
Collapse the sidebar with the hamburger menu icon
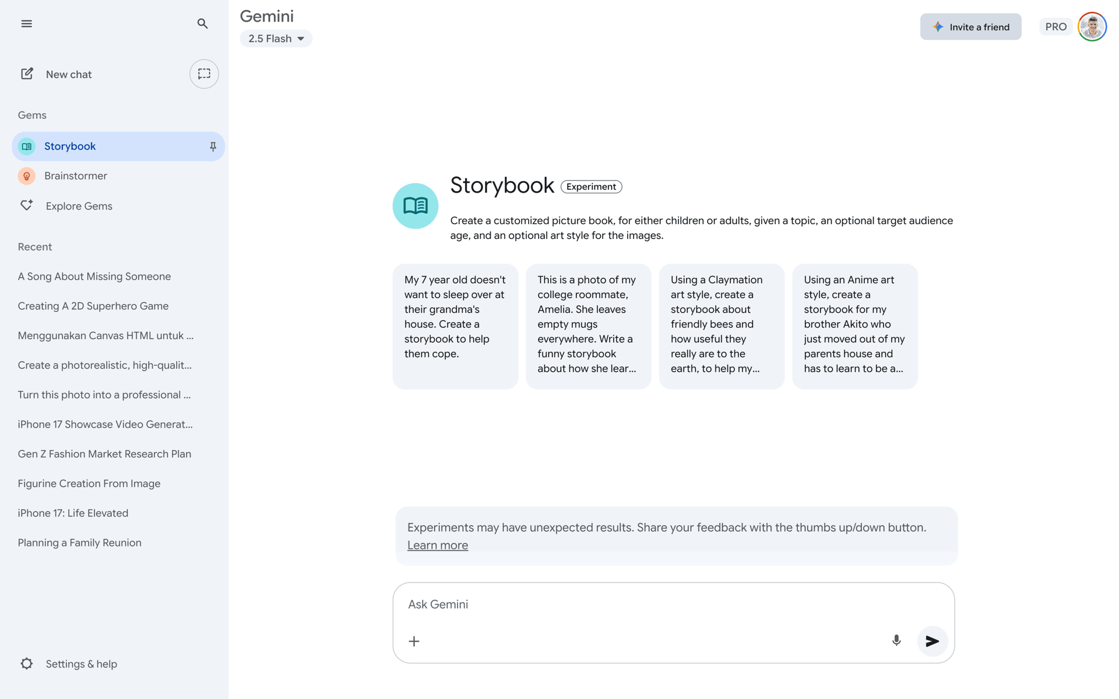tap(26, 24)
